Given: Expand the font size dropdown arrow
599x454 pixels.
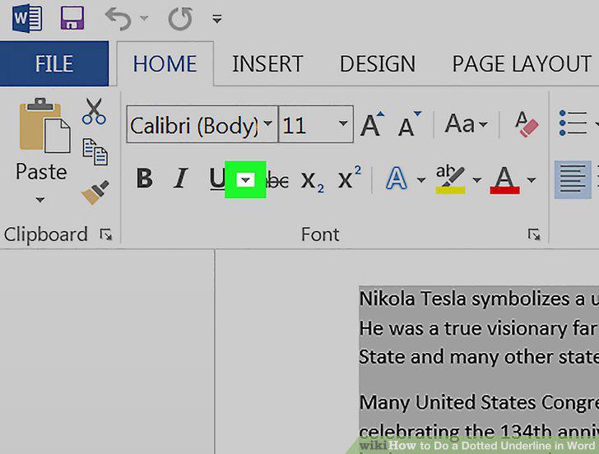Looking at the screenshot, I should click(x=343, y=123).
